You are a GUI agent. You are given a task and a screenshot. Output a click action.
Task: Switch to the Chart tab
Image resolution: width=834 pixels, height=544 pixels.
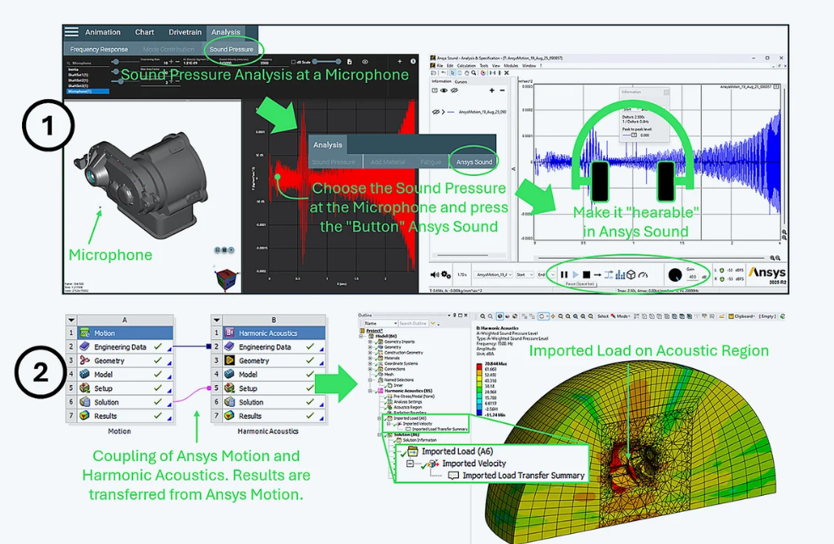(144, 32)
